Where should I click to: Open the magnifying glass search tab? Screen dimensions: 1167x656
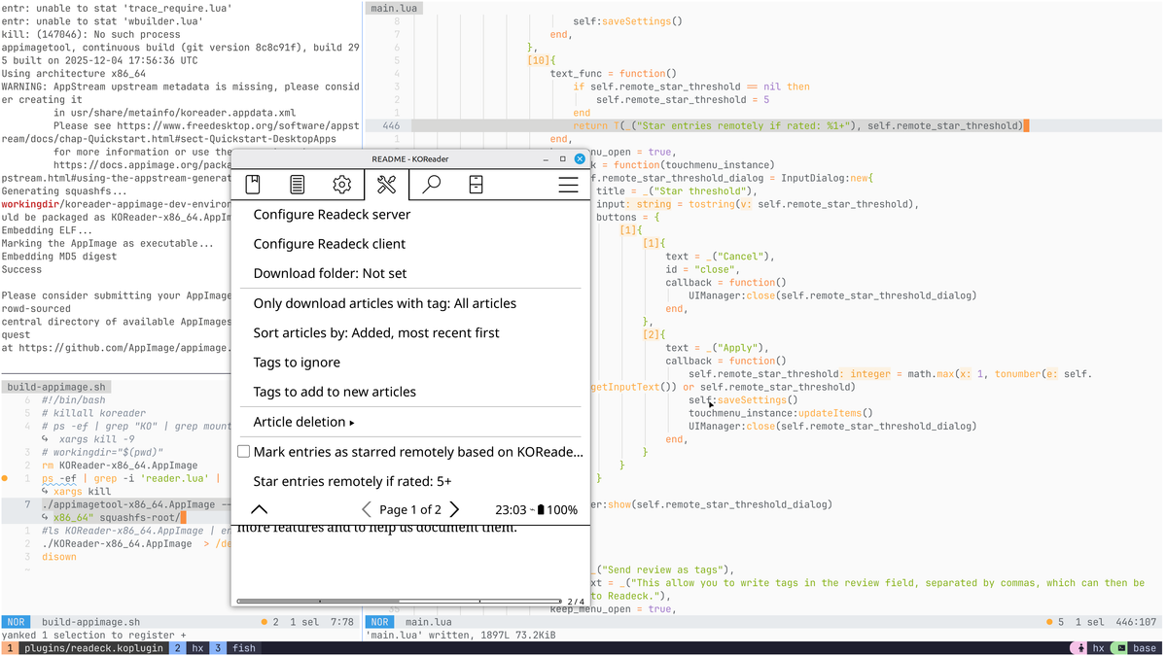[x=432, y=185]
